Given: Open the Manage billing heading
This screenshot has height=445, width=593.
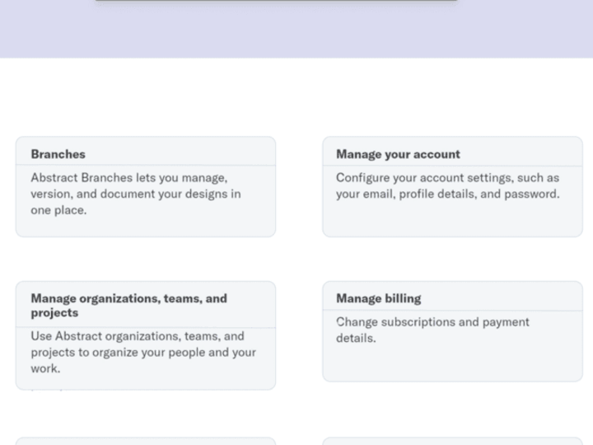Looking at the screenshot, I should [379, 298].
